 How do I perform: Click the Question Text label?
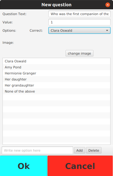tap(15, 14)
